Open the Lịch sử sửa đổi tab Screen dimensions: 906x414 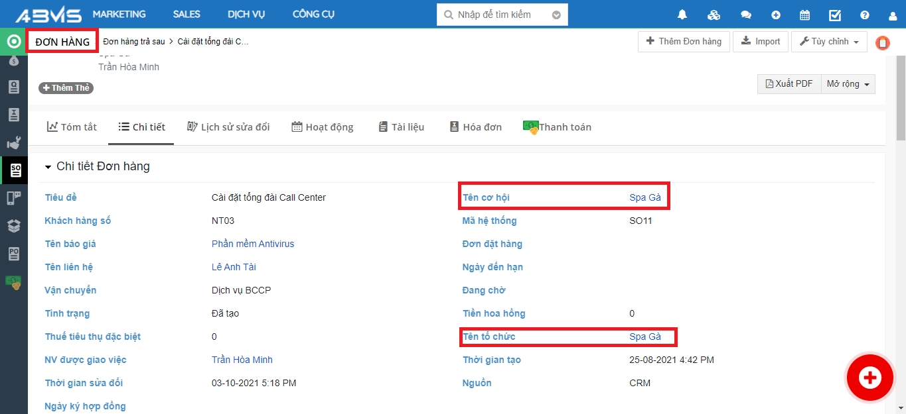pos(228,127)
